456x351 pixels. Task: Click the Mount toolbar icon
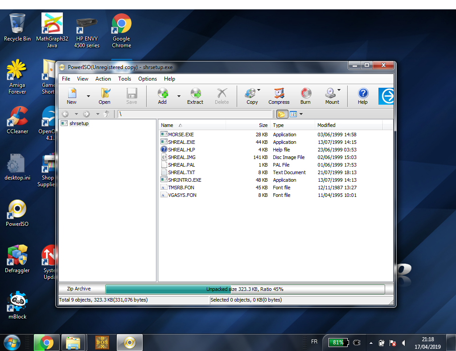tap(332, 96)
